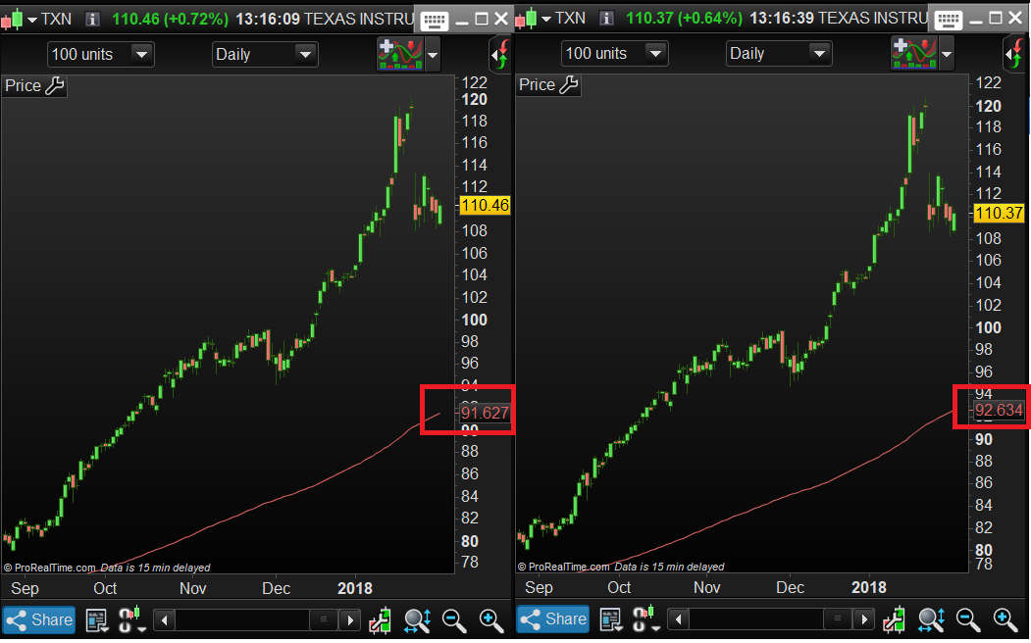
Task: Maximize the left chart window
Action: pos(482,19)
